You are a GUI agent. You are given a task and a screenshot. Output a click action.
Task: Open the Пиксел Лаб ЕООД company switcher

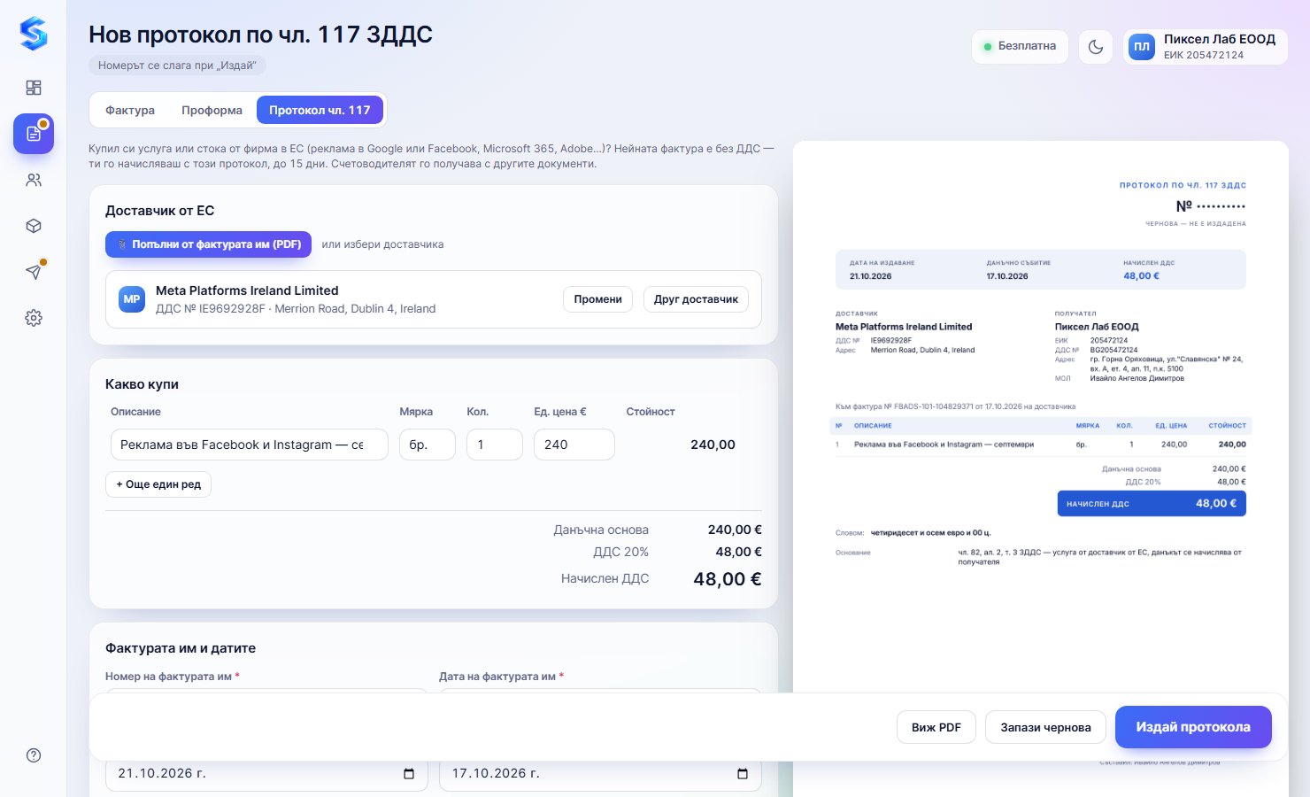[x=1206, y=47]
